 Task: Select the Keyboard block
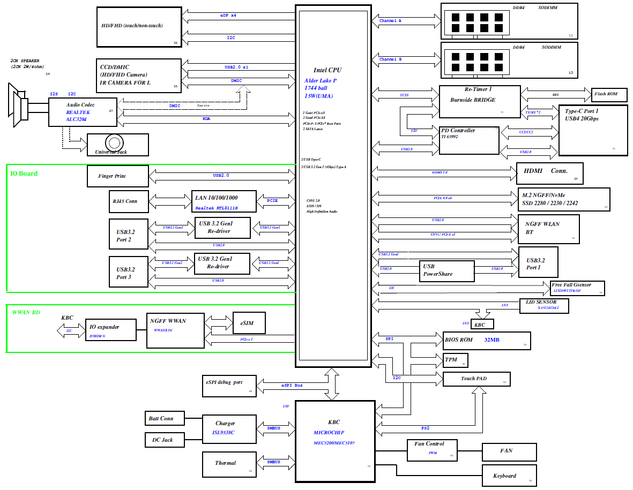pos(510,476)
